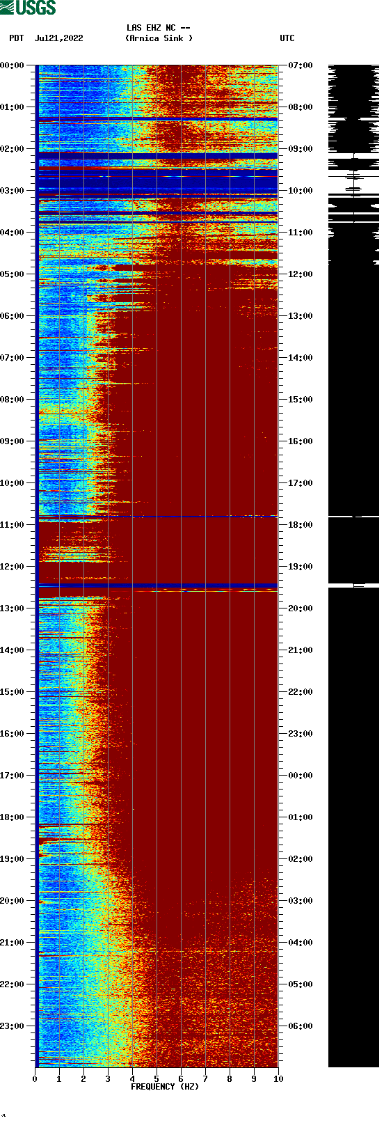Click the 06:00 UTC time label

point(301,1026)
